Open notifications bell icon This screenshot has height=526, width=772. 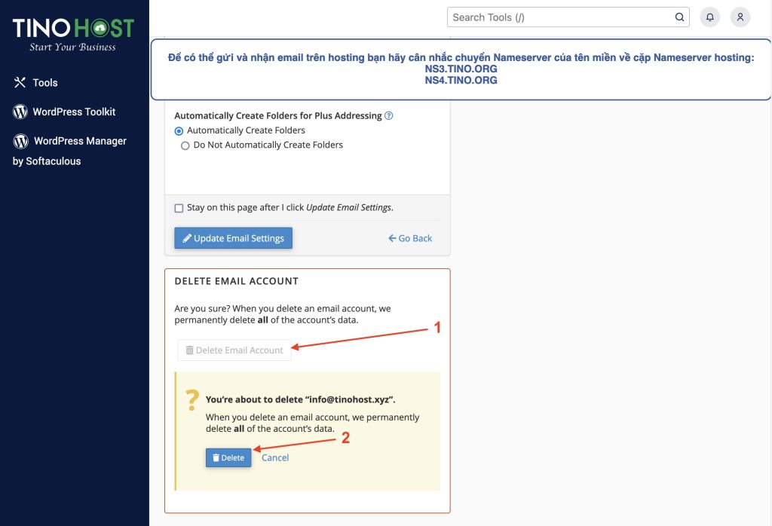tap(710, 17)
